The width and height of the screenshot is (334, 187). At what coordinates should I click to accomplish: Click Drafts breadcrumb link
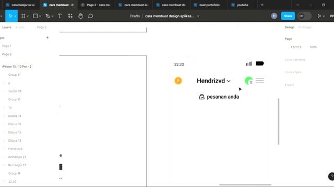(135, 16)
